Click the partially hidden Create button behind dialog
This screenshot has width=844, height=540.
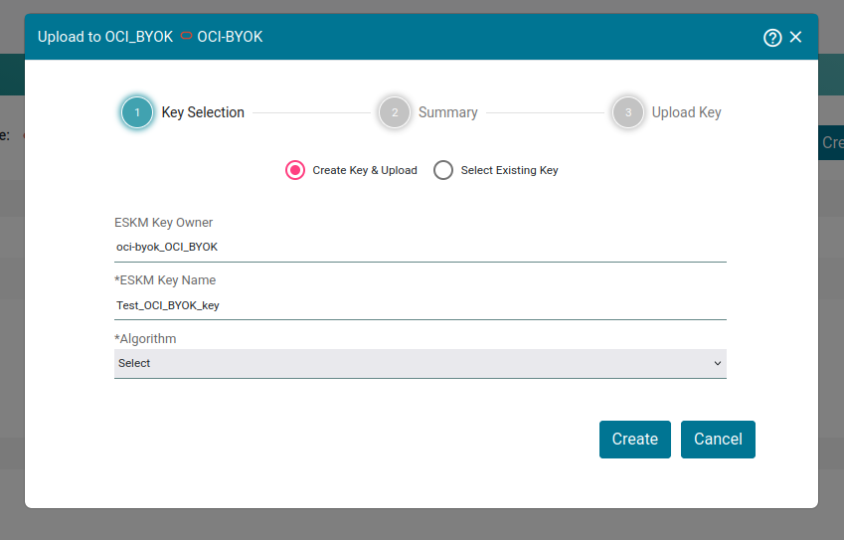pos(831,142)
